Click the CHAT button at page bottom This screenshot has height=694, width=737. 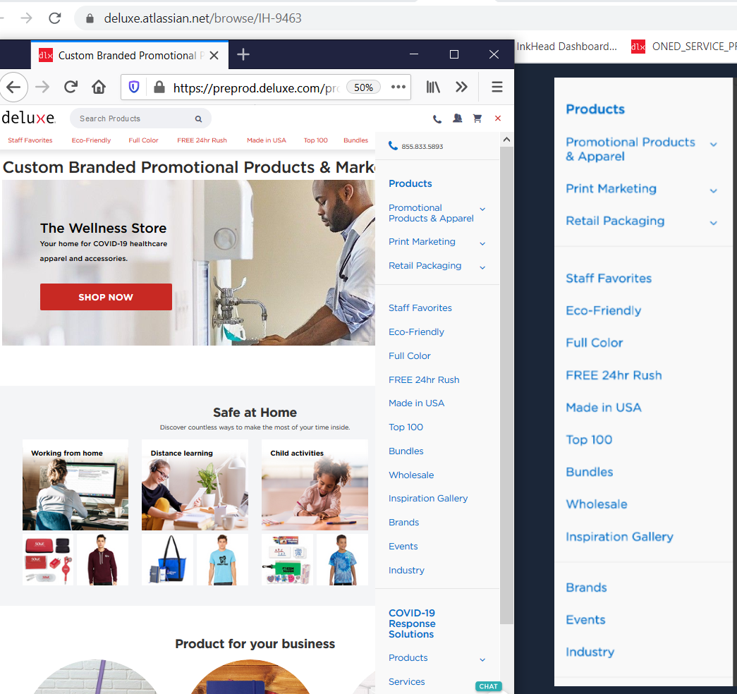point(488,686)
